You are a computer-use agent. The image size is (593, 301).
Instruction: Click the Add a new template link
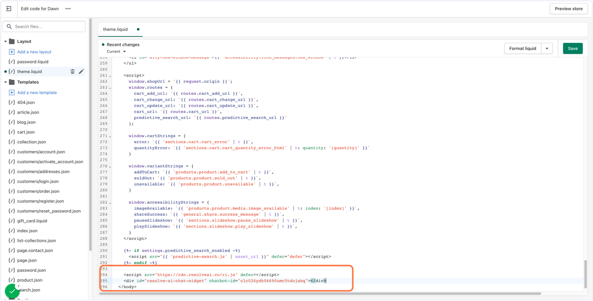[x=37, y=92]
